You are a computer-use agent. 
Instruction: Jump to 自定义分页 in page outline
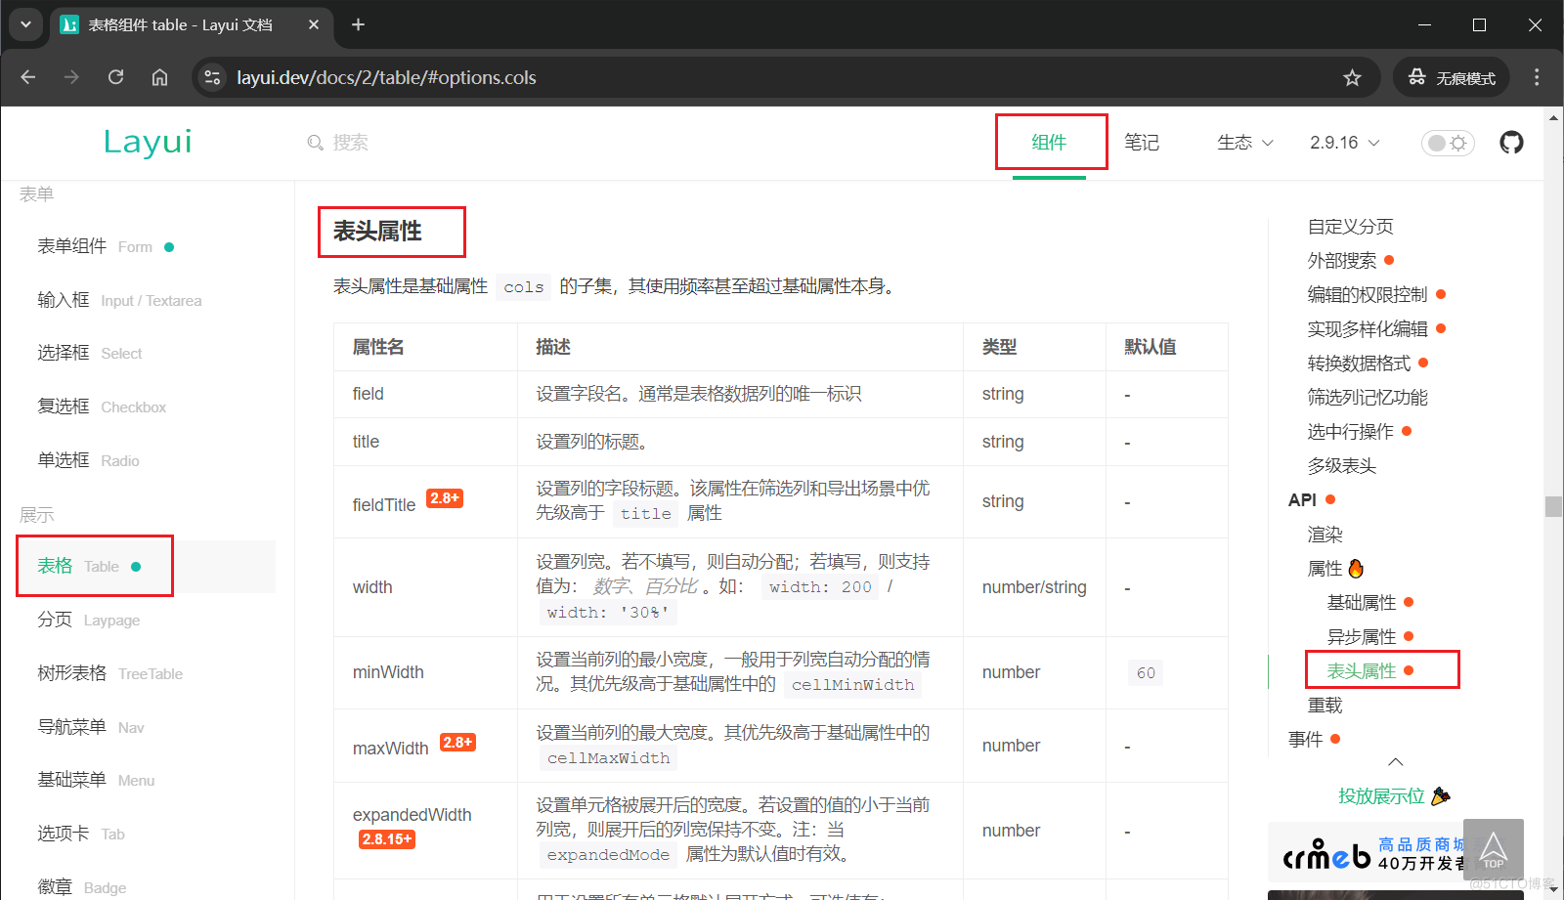[1350, 227]
